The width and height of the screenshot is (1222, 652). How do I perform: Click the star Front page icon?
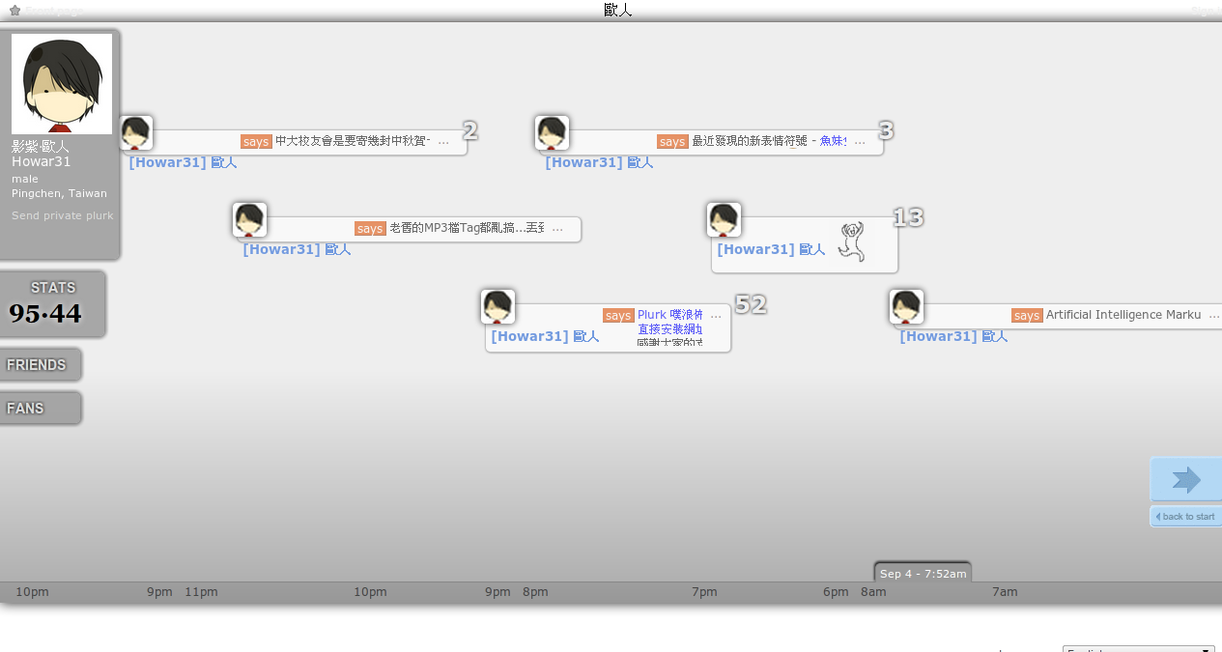(14, 11)
